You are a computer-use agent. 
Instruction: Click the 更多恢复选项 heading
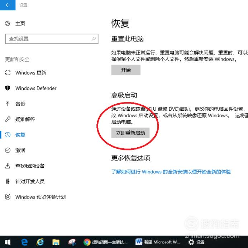[131, 158]
